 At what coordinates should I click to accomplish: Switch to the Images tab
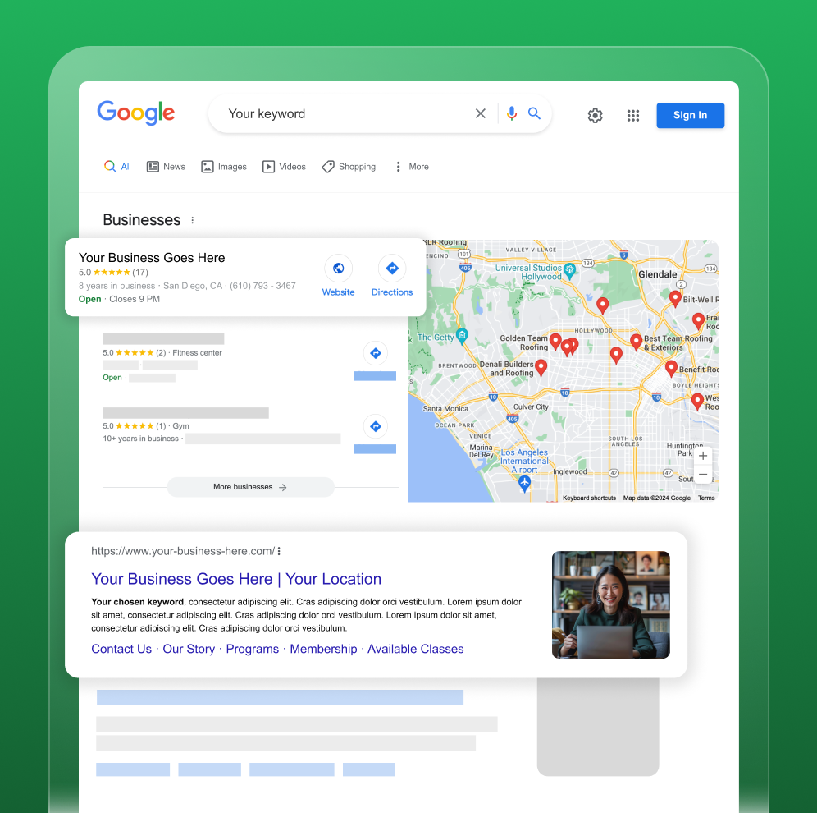(x=224, y=167)
